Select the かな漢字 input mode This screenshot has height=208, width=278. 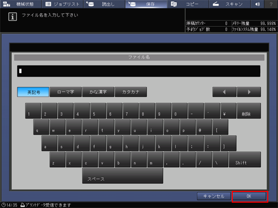(x=98, y=92)
